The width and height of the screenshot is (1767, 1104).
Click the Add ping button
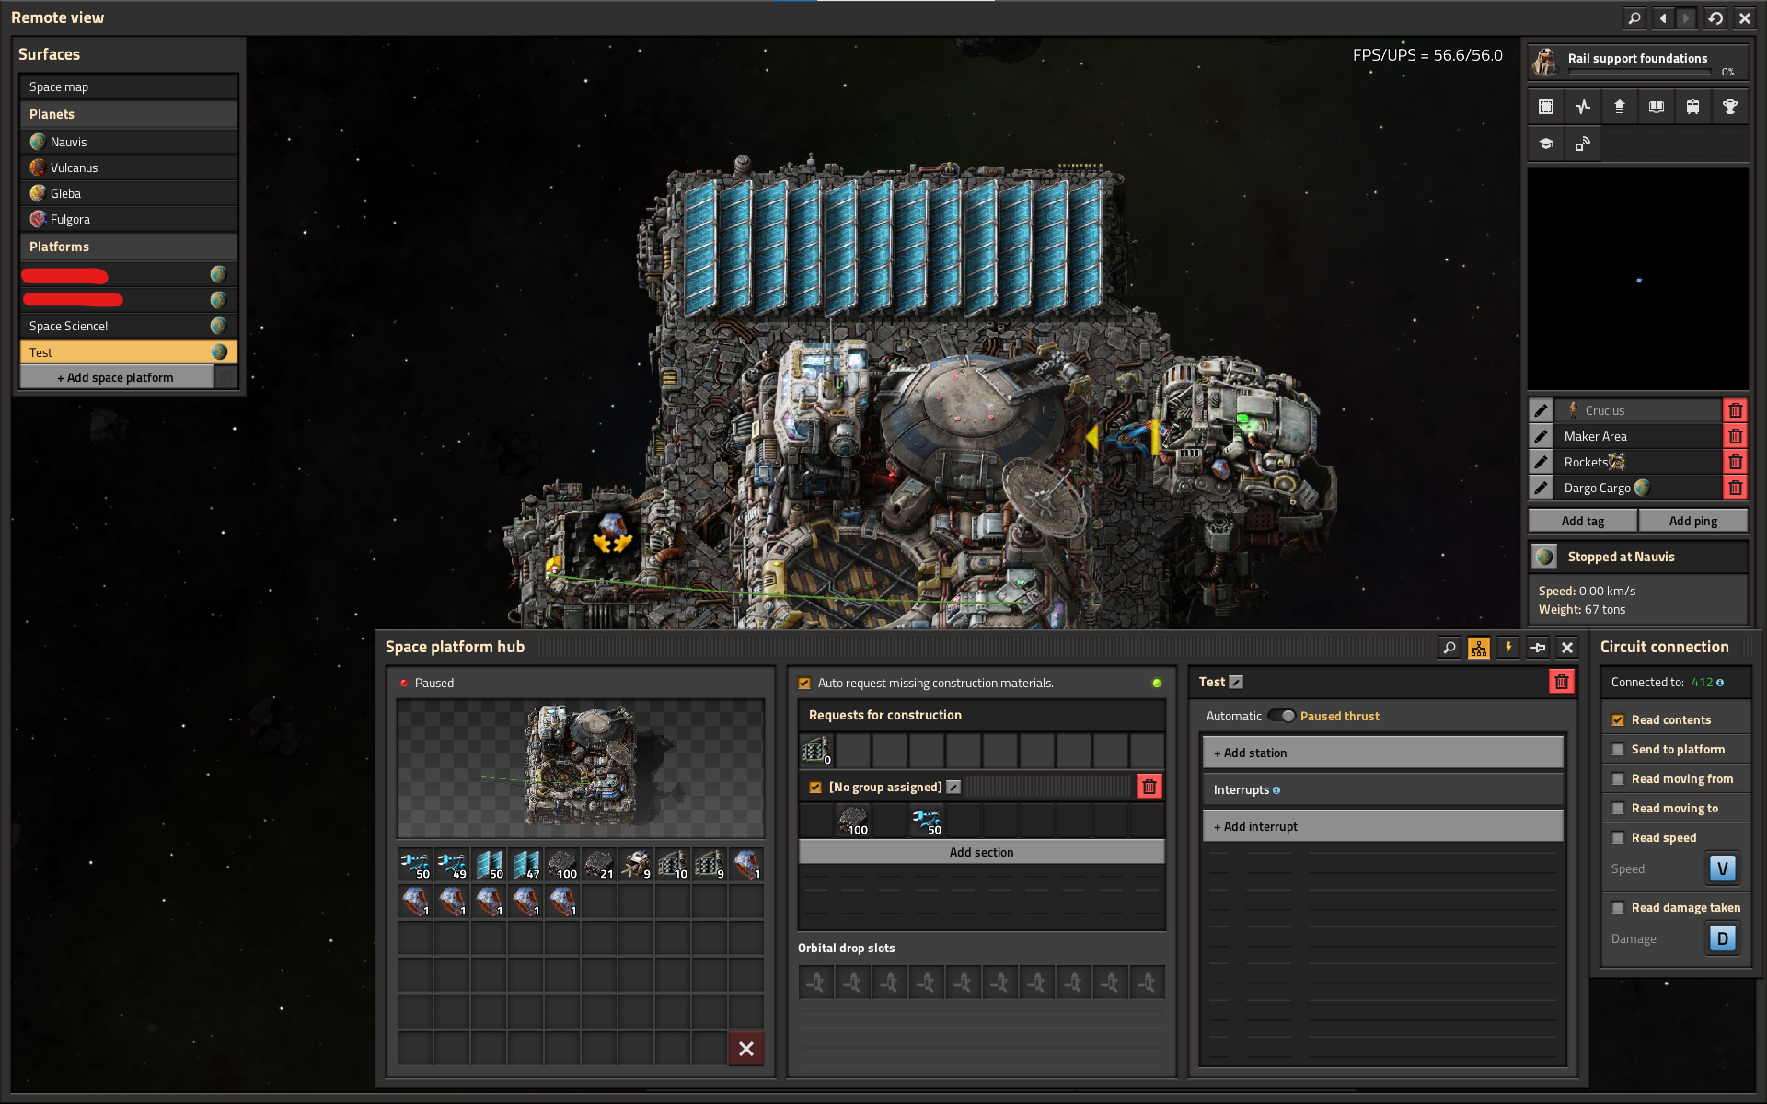coord(1693,521)
